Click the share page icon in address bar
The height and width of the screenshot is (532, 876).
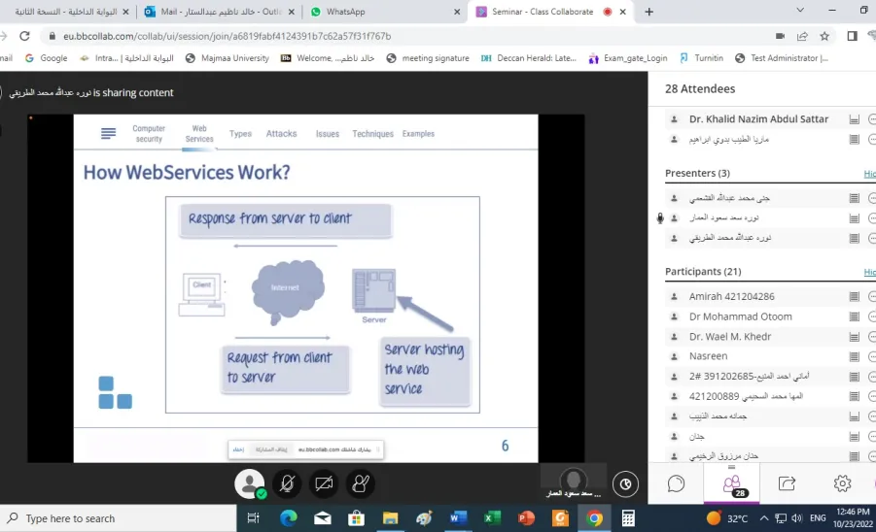[802, 36]
